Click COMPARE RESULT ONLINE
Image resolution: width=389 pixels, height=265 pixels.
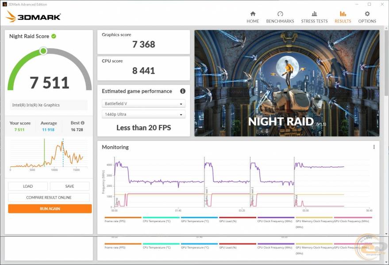49,197
